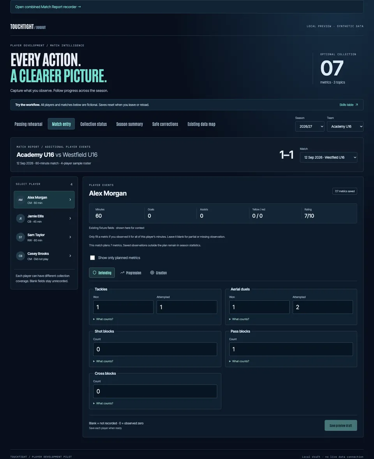The height and width of the screenshot is (459, 374).
Task: Click the Pass blocks Count field
Action: pos(291,349)
